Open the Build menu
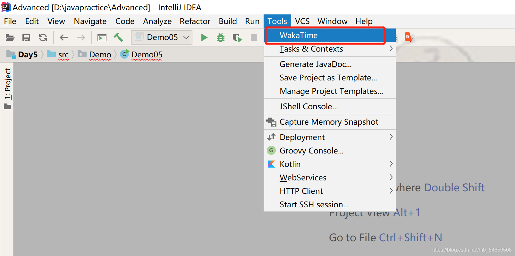 click(228, 21)
